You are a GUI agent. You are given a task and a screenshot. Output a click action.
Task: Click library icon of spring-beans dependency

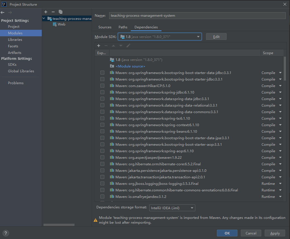(x=112, y=131)
